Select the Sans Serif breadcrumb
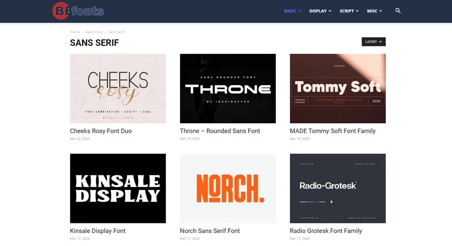The image size is (452, 246). click(116, 32)
